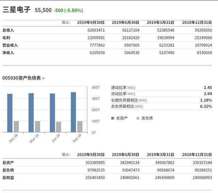This screenshot has width=218, height=193.
Task: Click the 营业收入 row label
Action: click(x=10, y=45)
